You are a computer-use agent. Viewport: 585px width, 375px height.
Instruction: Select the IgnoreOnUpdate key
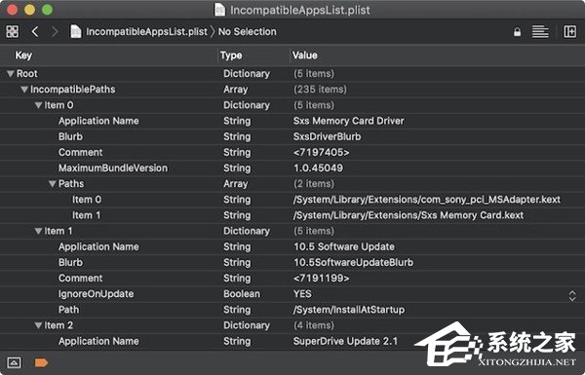pyautogui.click(x=96, y=294)
